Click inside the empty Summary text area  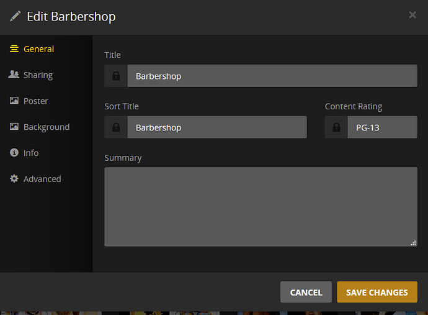[x=261, y=207]
